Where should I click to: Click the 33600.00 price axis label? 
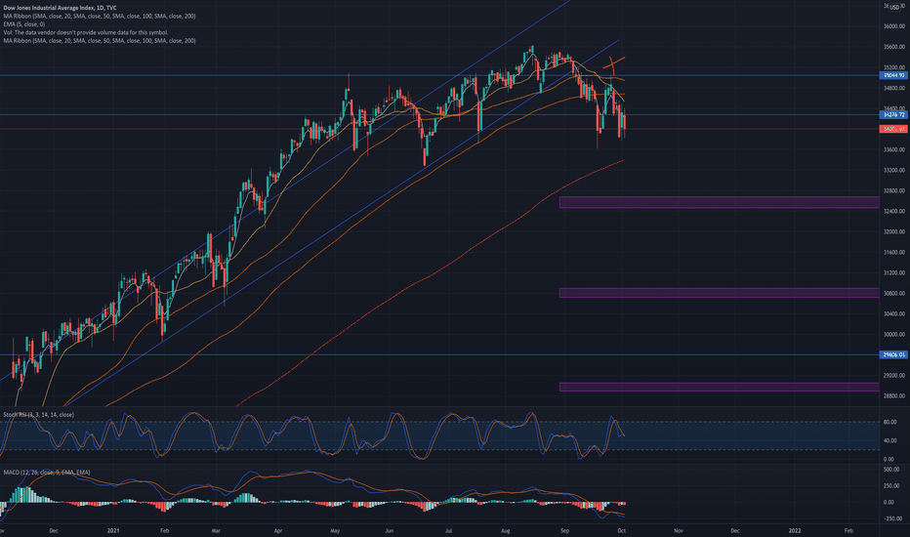[x=894, y=149]
